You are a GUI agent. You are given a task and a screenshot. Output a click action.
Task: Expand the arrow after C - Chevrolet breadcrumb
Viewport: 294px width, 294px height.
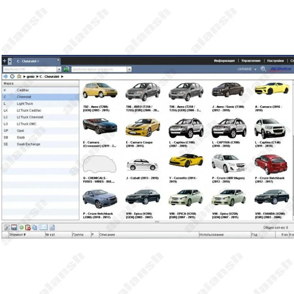[x=62, y=76]
